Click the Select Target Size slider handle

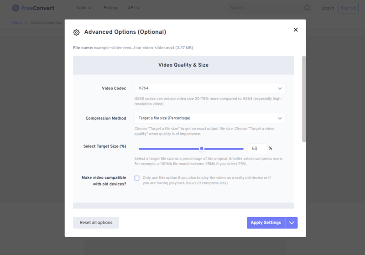click(x=202, y=148)
